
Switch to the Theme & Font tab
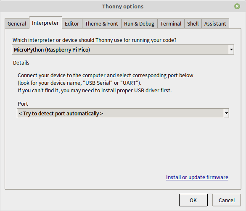tap(101, 23)
